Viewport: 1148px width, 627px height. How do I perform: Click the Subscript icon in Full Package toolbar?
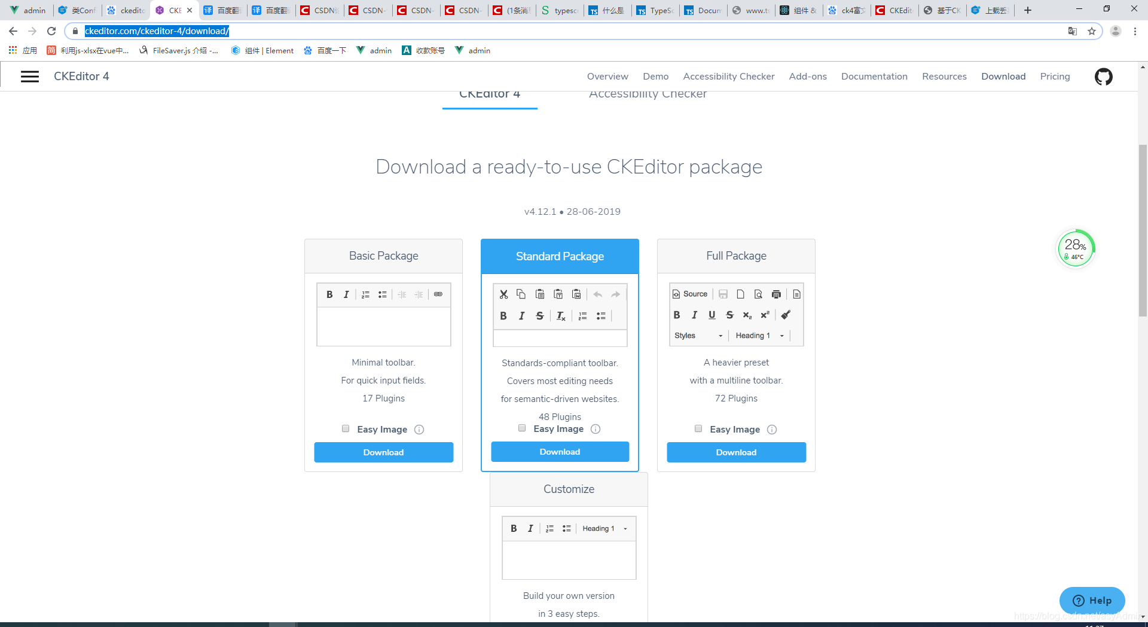click(x=747, y=315)
